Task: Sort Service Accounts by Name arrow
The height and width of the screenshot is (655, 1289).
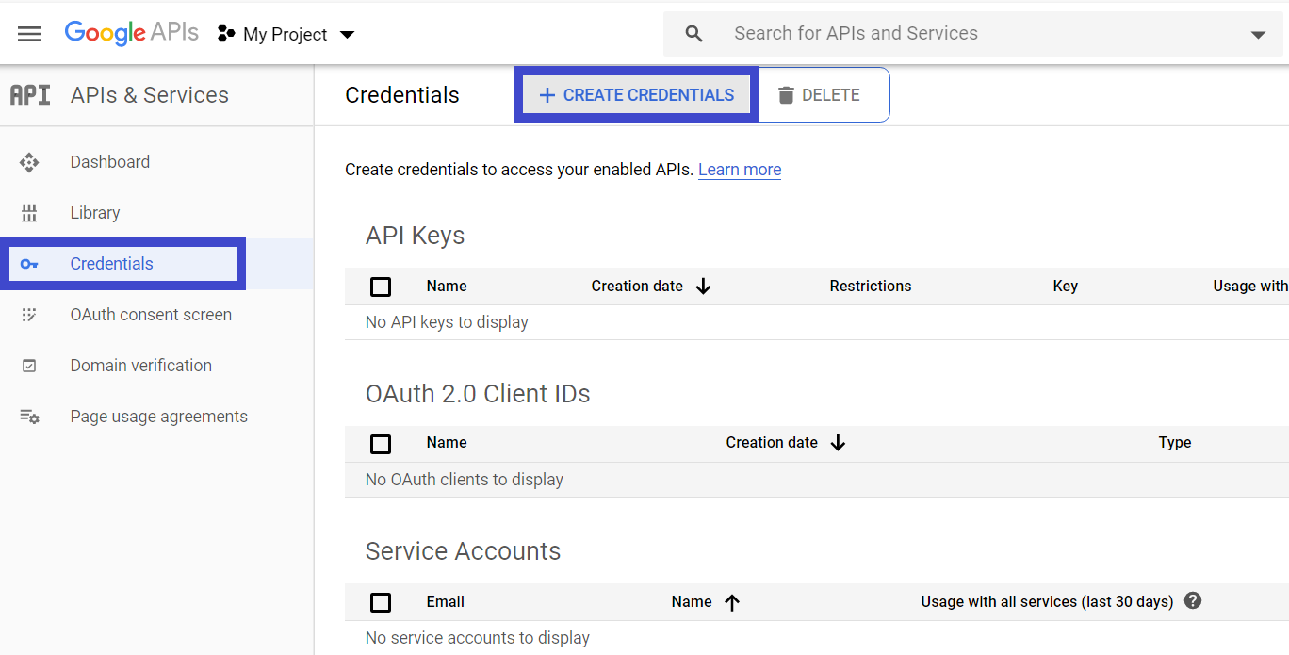Action: (x=732, y=602)
